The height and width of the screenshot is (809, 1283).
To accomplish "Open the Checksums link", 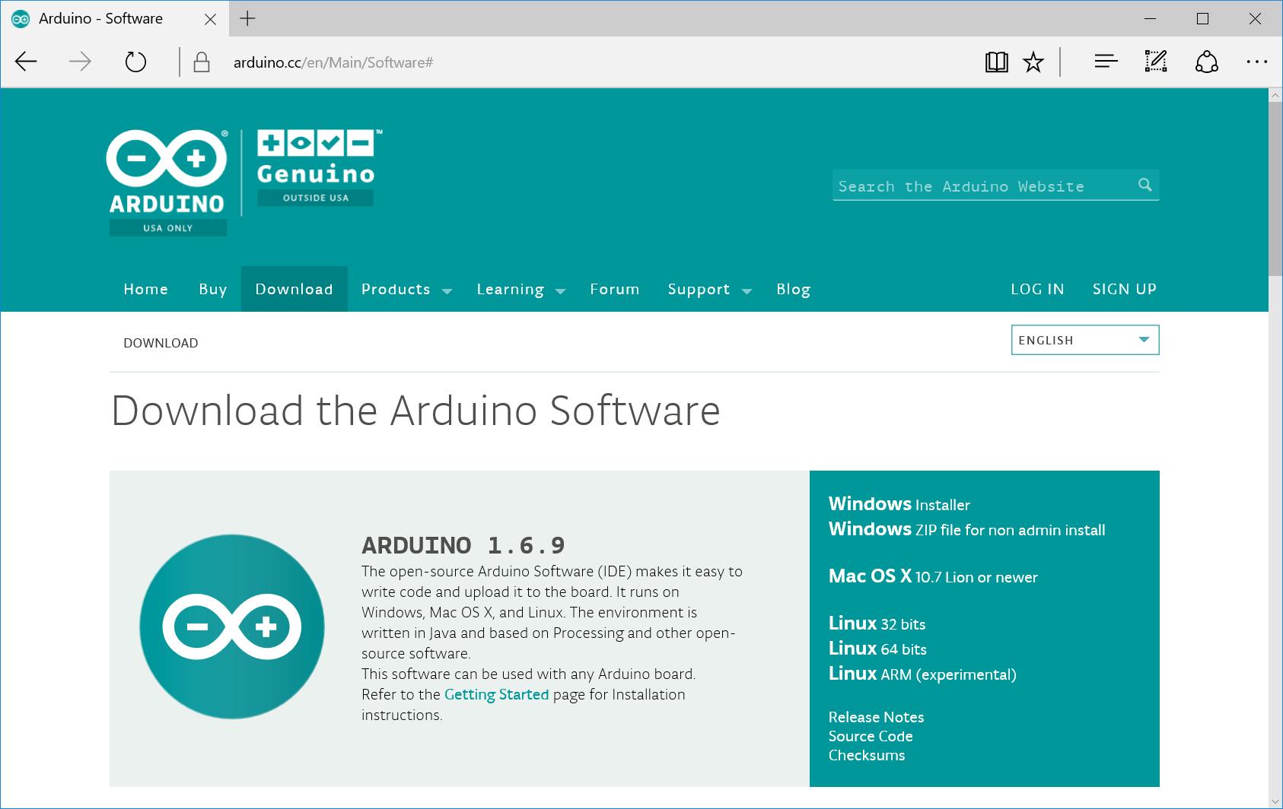I will (867, 755).
